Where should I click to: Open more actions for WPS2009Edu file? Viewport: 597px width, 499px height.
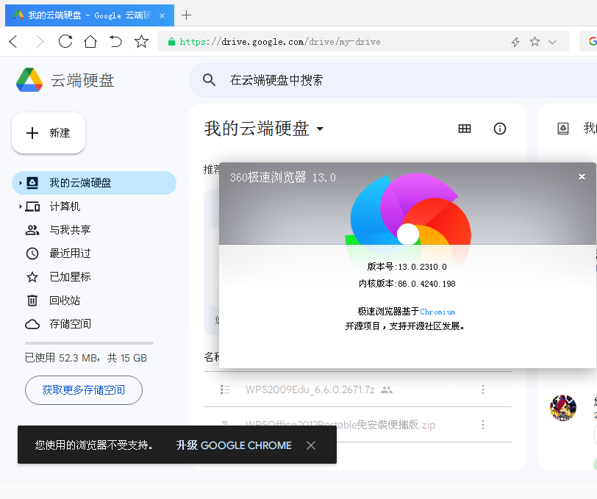483,389
